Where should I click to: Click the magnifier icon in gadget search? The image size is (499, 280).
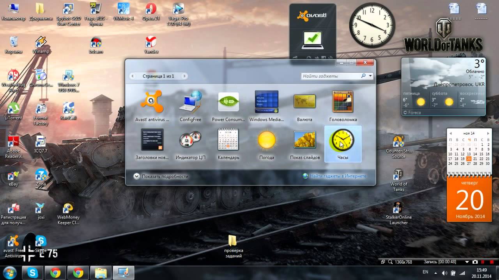pyautogui.click(x=364, y=76)
